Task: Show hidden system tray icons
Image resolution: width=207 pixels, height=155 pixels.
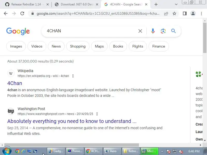Action: (x=162, y=151)
